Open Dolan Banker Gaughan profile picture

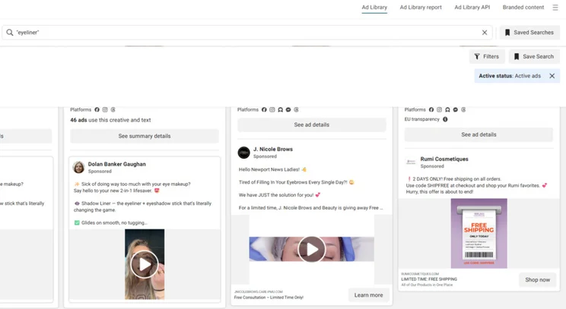78,168
